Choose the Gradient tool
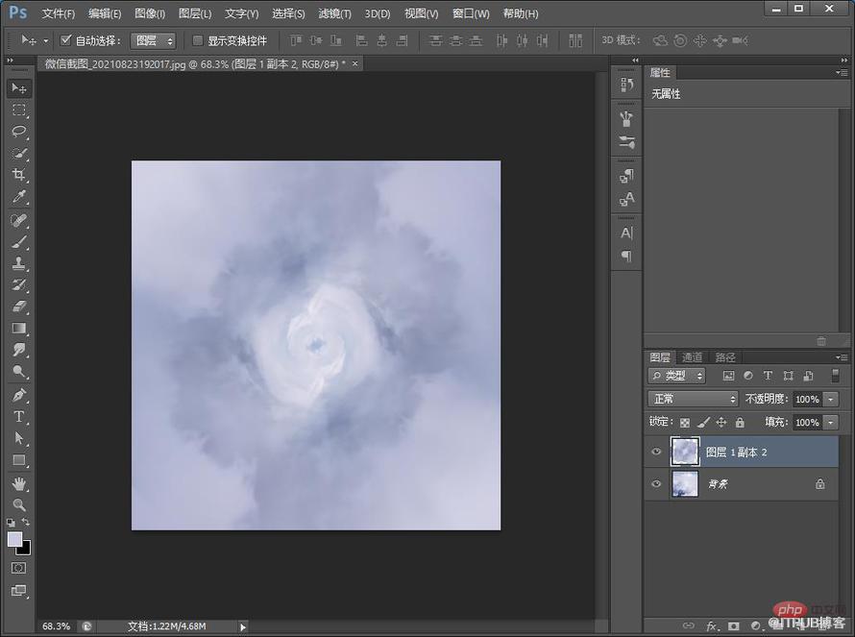 click(19, 329)
